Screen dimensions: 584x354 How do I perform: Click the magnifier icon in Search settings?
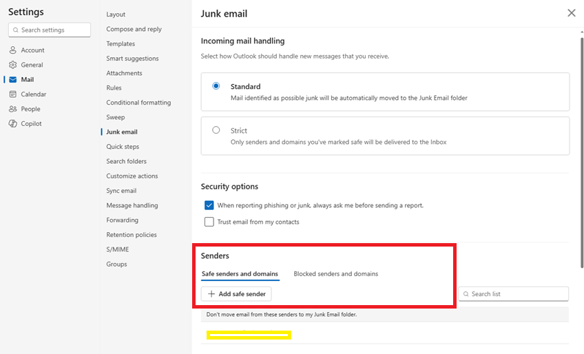point(16,30)
